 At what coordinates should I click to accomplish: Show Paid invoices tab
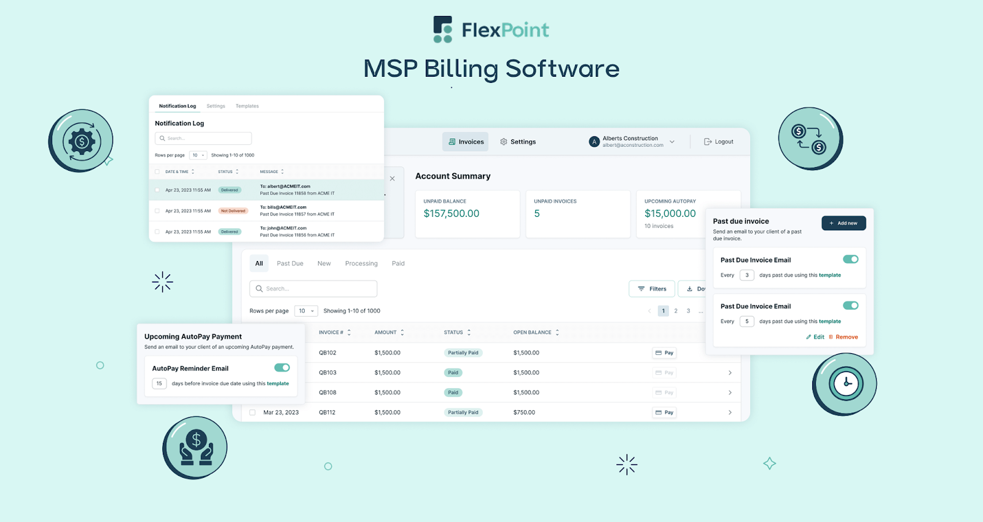(398, 263)
